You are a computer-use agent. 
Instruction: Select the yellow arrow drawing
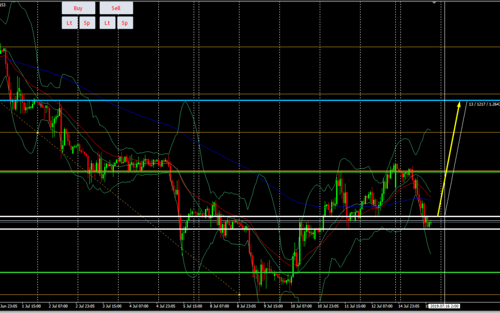point(449,157)
